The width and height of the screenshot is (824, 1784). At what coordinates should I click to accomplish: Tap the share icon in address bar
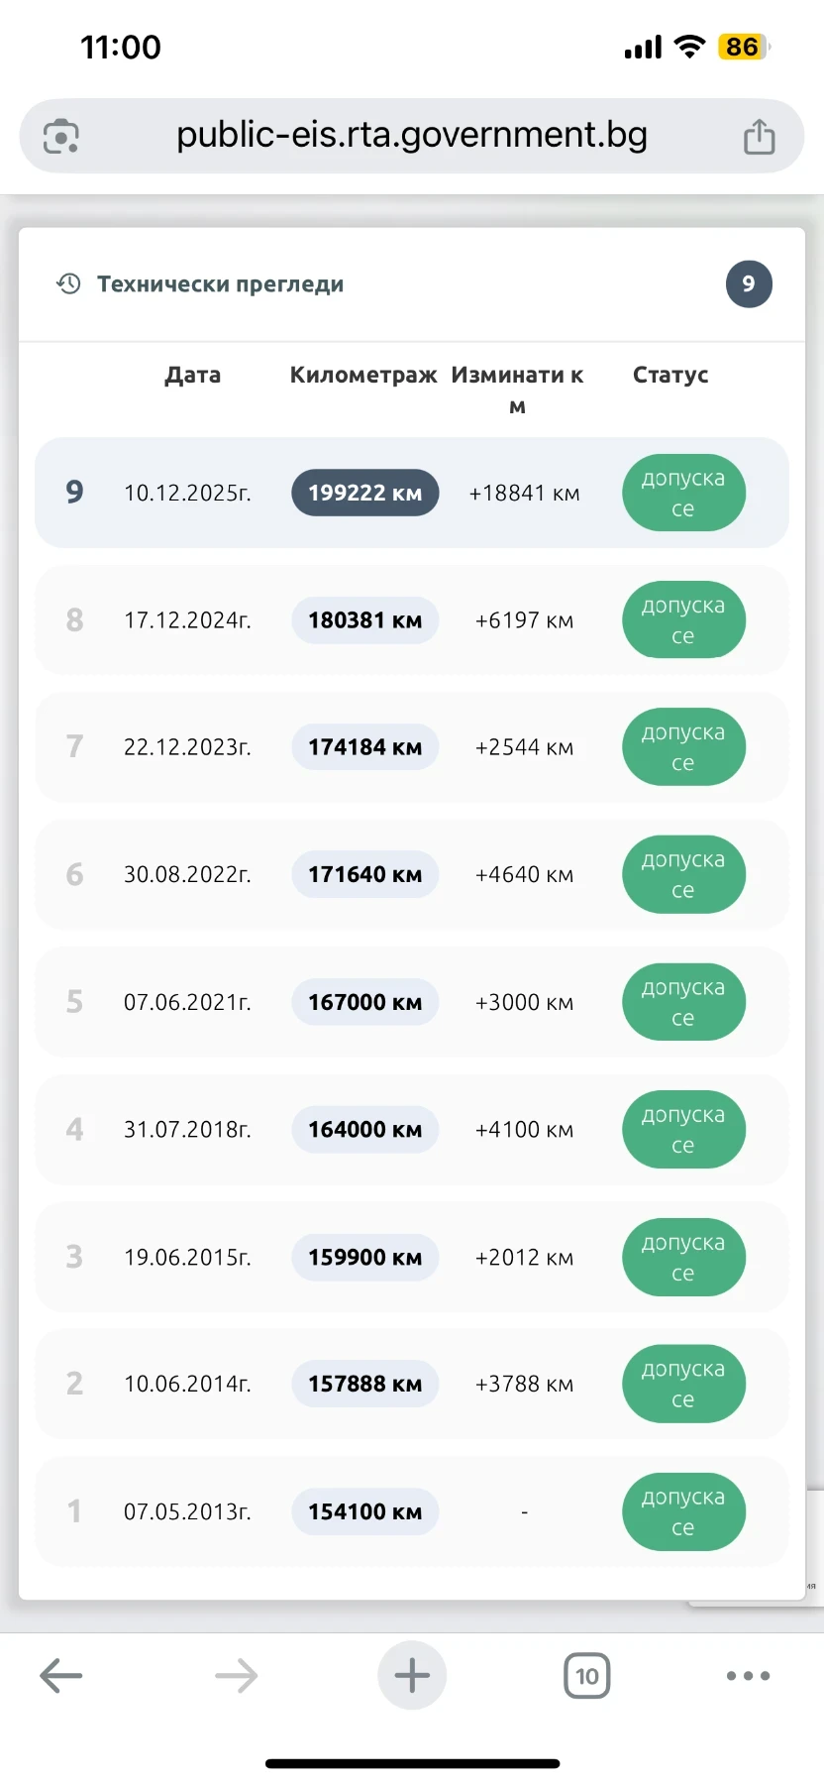click(x=759, y=136)
